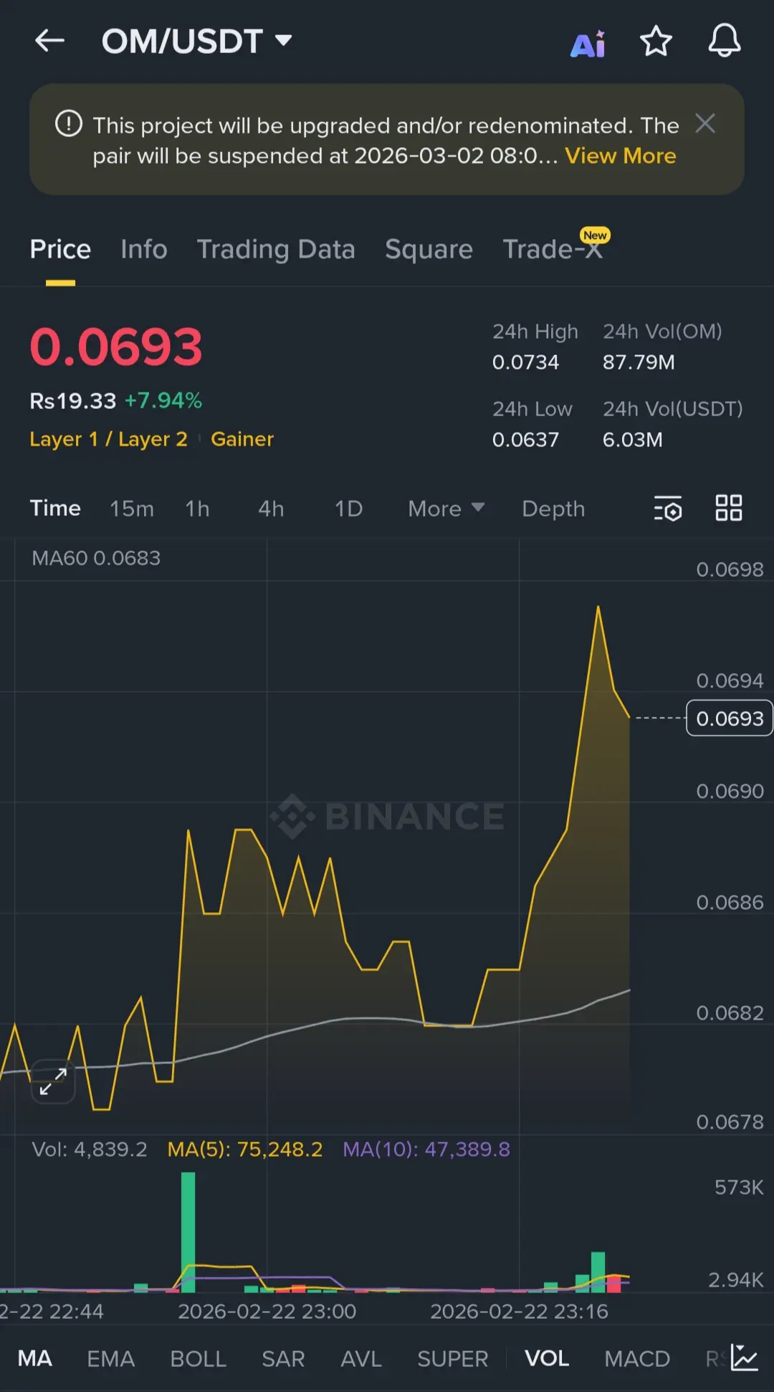Toggle the MA indicator

click(x=35, y=1358)
